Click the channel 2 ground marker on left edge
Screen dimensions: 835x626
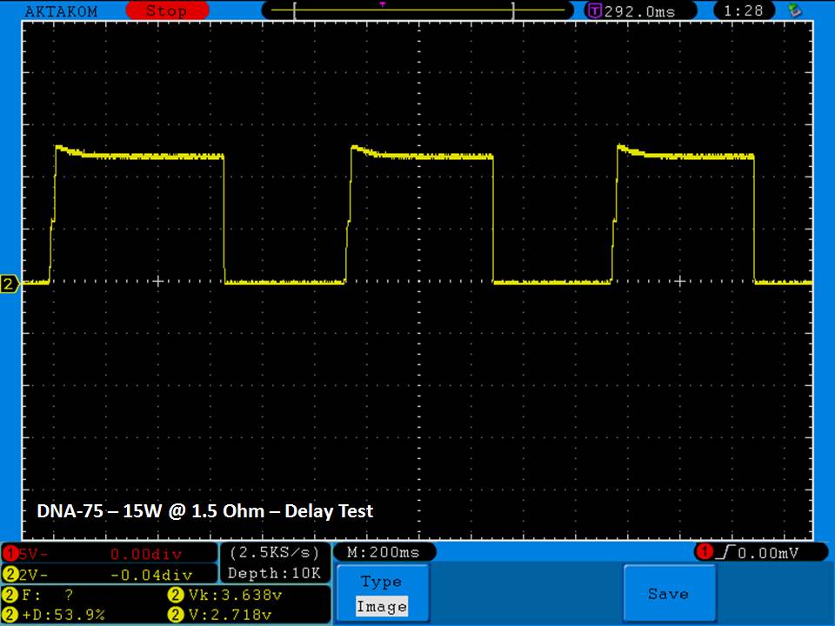pyautogui.click(x=10, y=284)
